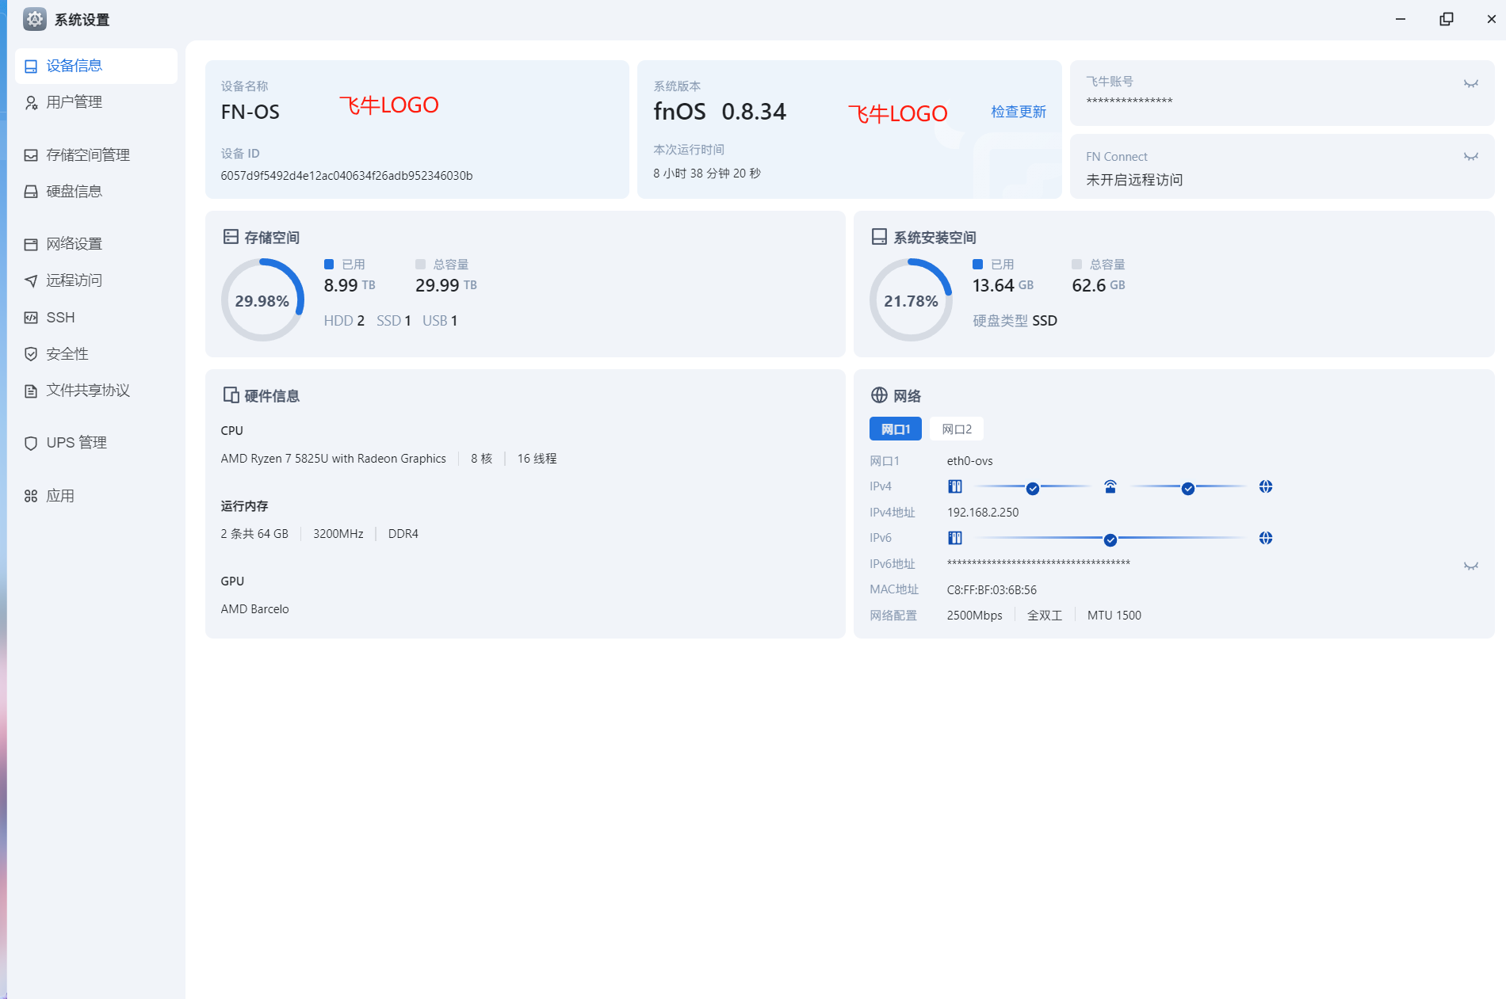The image size is (1506, 999).
Task: Open UPS 管理 settings
Action: (76, 443)
